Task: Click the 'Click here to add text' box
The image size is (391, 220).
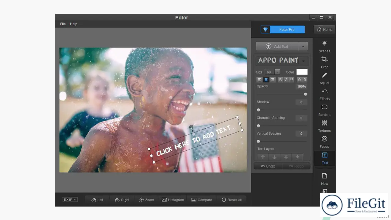Action: [195, 139]
